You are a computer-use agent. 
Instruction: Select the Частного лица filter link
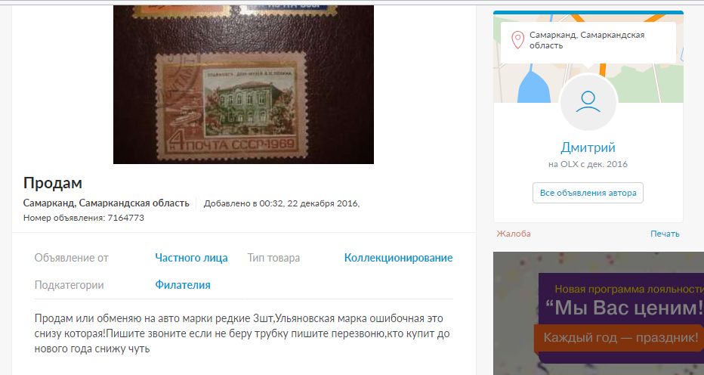[191, 258]
